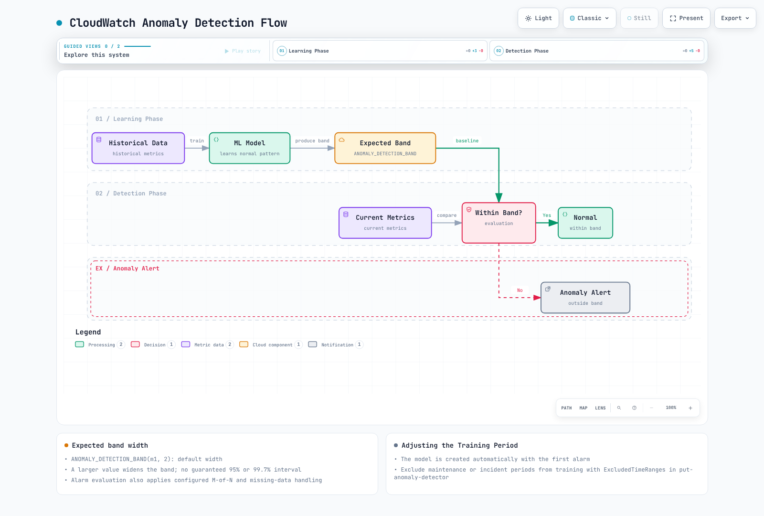Click the search magnifier icon in canvas toolbar
The width and height of the screenshot is (764, 516).
[x=619, y=408]
